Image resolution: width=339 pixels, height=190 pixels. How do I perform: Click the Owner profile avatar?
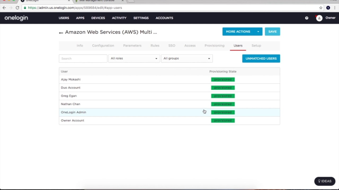[319, 18]
